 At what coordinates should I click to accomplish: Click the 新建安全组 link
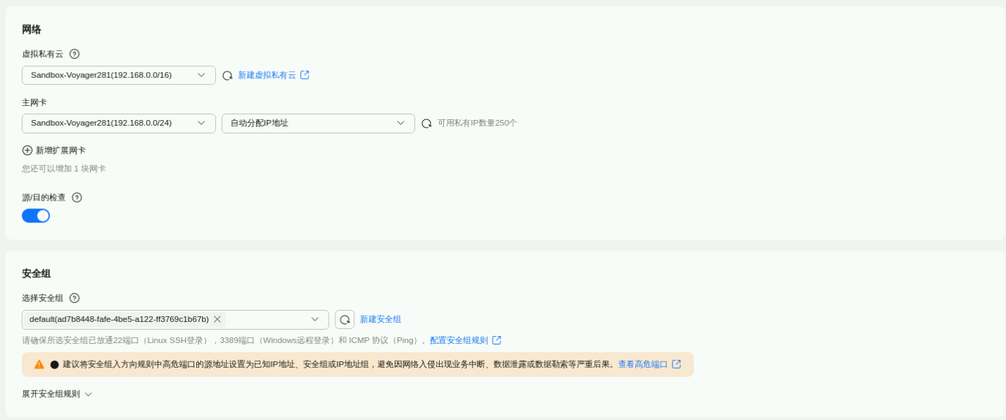coord(381,319)
